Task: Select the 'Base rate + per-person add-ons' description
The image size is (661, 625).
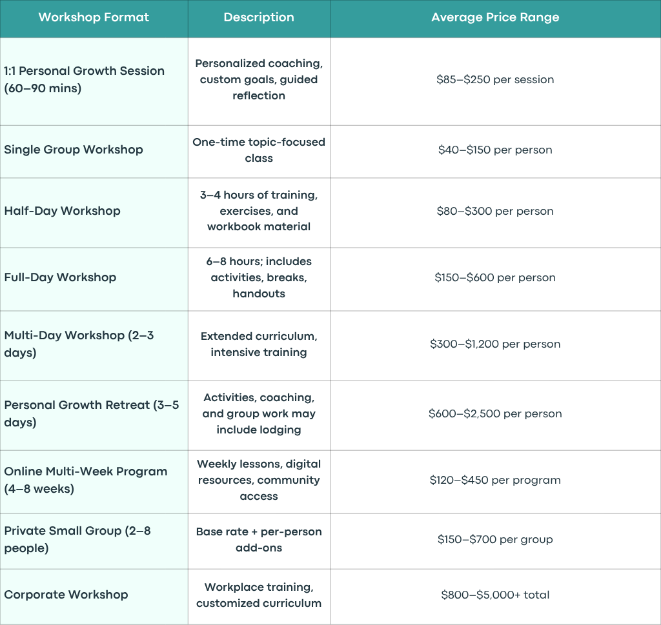Action: [259, 539]
